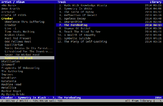Viewport: 163px width, 106px height.
Task: Open album Equilibrium
Action: (14, 45)
